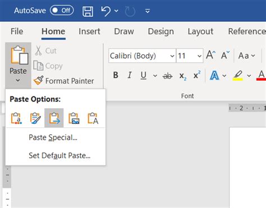Open the undo history dropdown arrow
Image resolution: width=266 pixels, height=208 pixels.
click(x=116, y=11)
